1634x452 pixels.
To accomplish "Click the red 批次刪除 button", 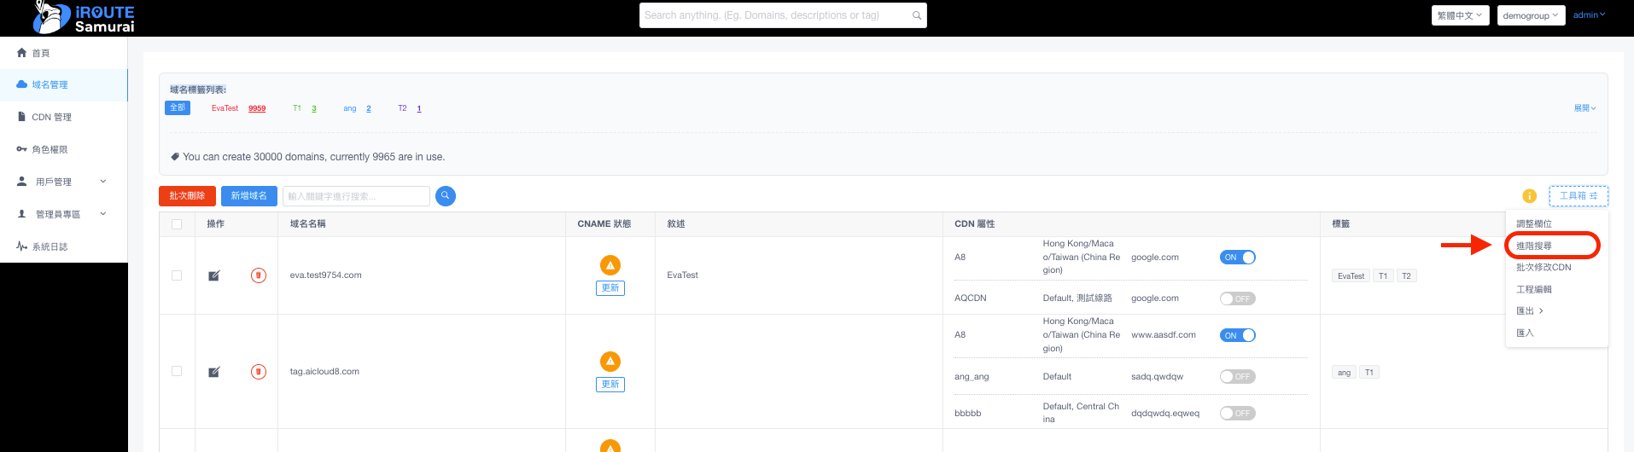I will click(187, 196).
